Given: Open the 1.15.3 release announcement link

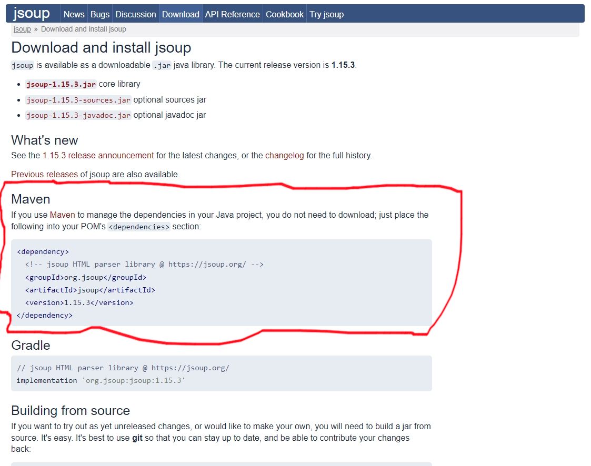Looking at the screenshot, I should click(x=98, y=156).
